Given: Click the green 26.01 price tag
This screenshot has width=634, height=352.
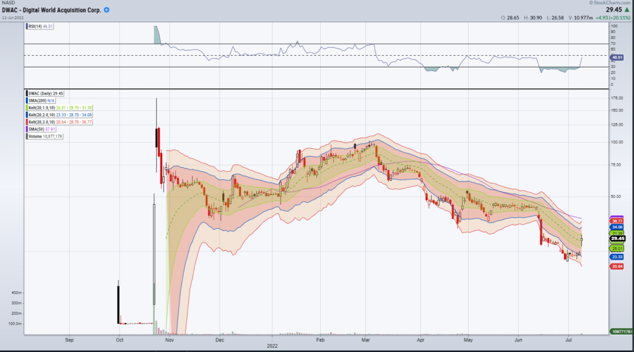Looking at the screenshot, I should (617, 249).
